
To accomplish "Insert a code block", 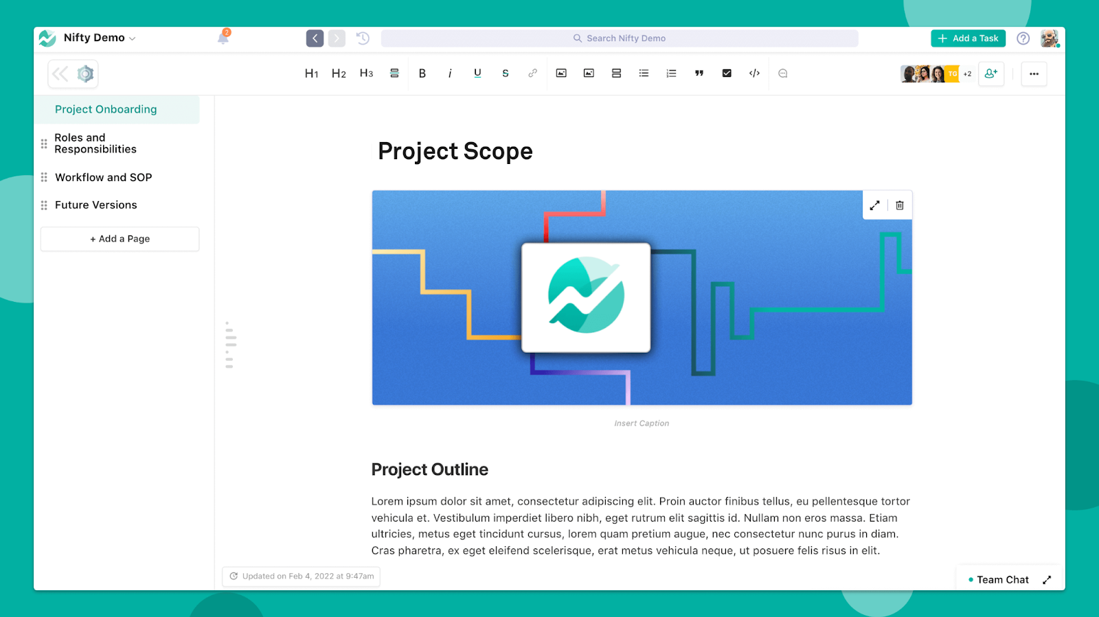I will coord(754,73).
